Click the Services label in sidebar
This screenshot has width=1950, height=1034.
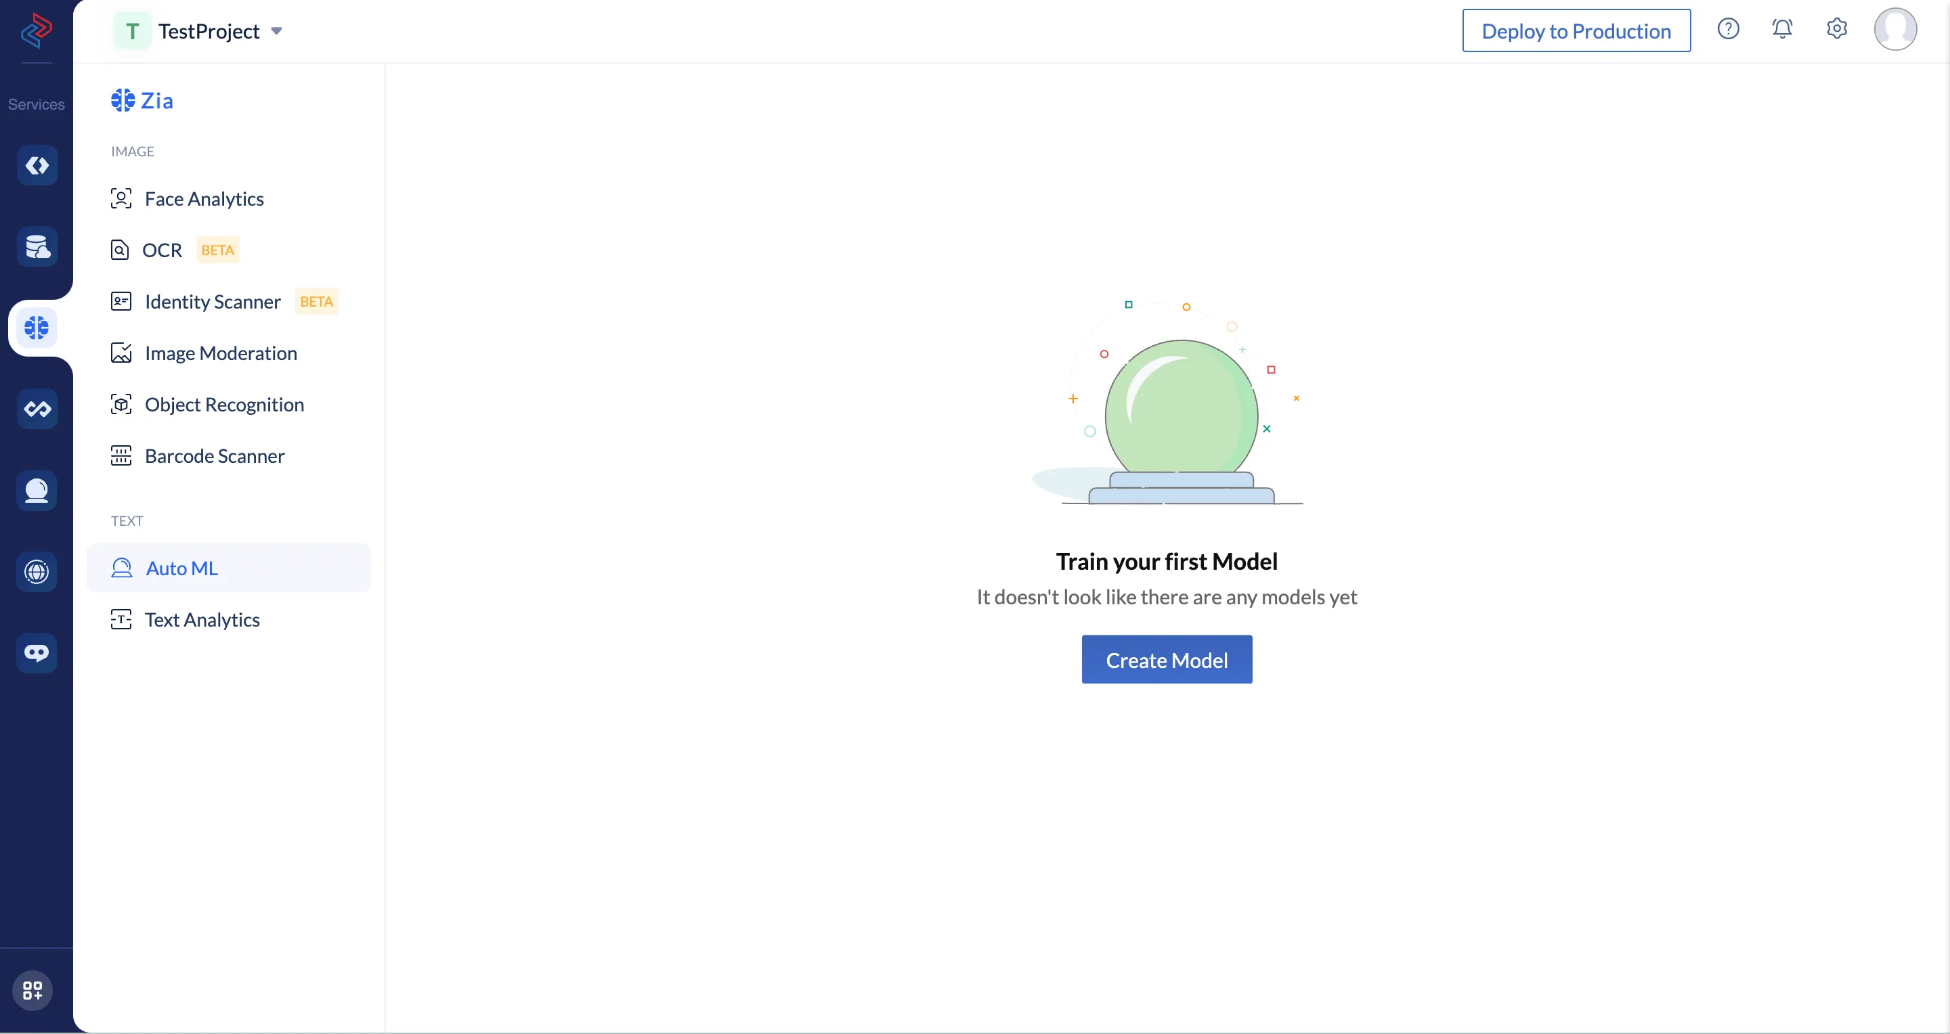coord(37,104)
